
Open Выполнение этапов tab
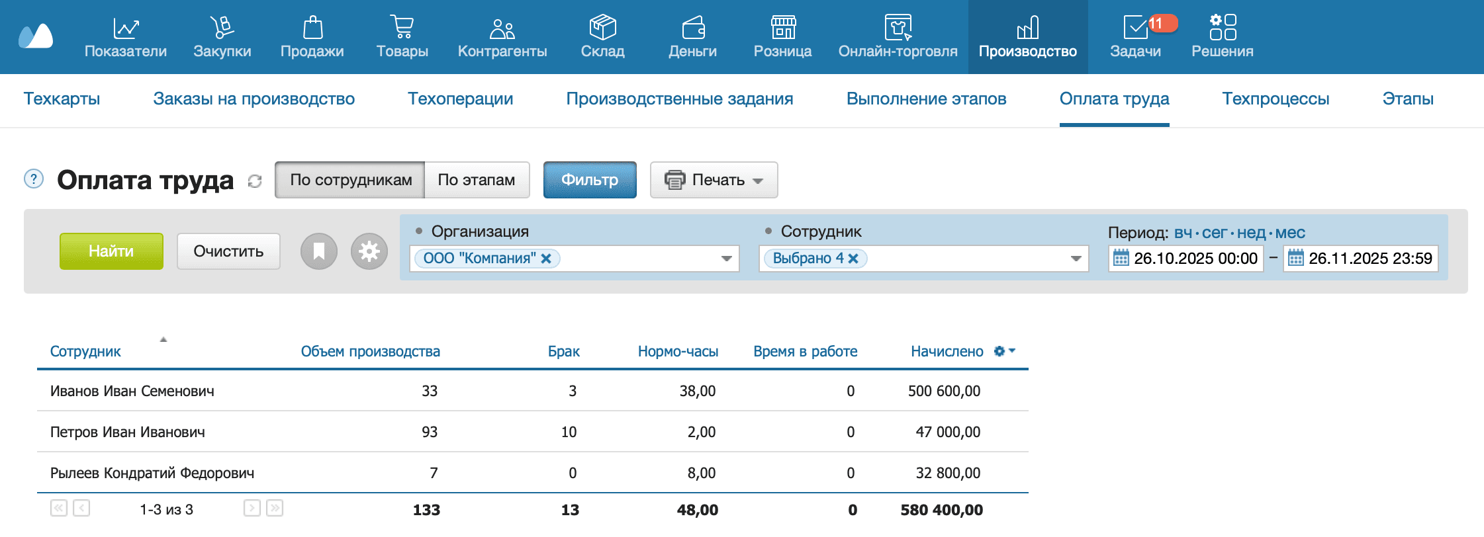(927, 99)
